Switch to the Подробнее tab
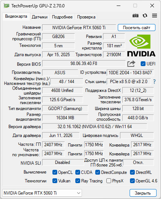 (62, 17)
